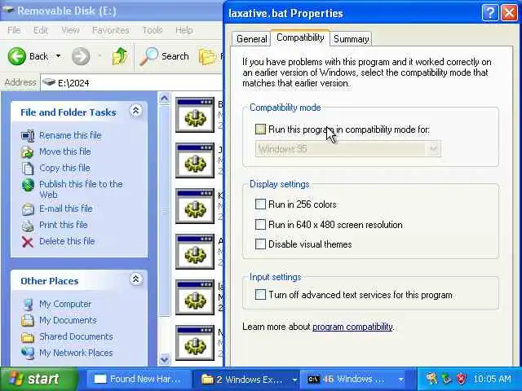Click the Rename this file icon
This screenshot has width=522, height=391.
click(x=28, y=136)
